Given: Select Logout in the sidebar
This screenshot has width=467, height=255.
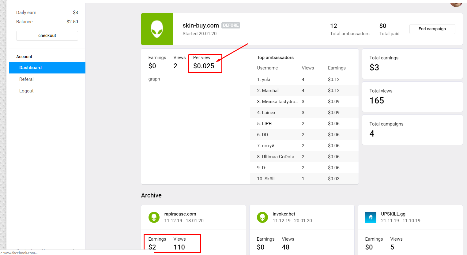Looking at the screenshot, I should point(27,91).
